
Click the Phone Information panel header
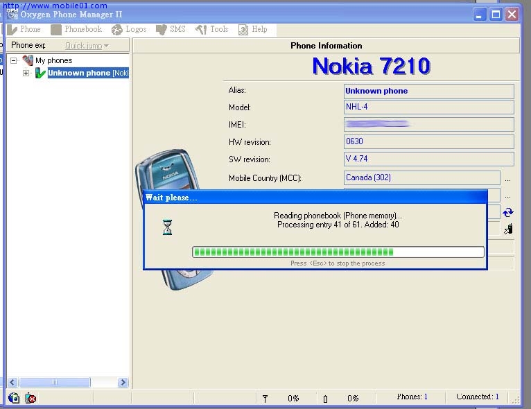pyautogui.click(x=326, y=46)
